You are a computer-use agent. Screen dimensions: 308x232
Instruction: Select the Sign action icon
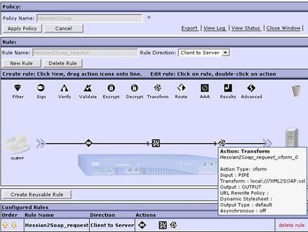40,88
